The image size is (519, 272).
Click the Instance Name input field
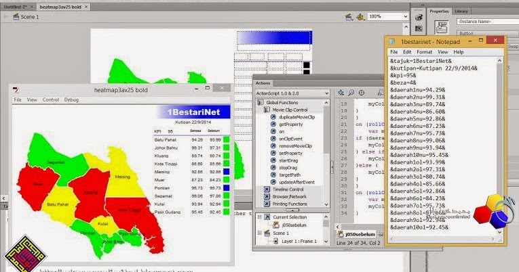point(488,22)
